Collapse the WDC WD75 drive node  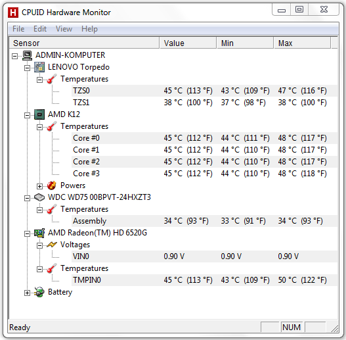click(27, 198)
